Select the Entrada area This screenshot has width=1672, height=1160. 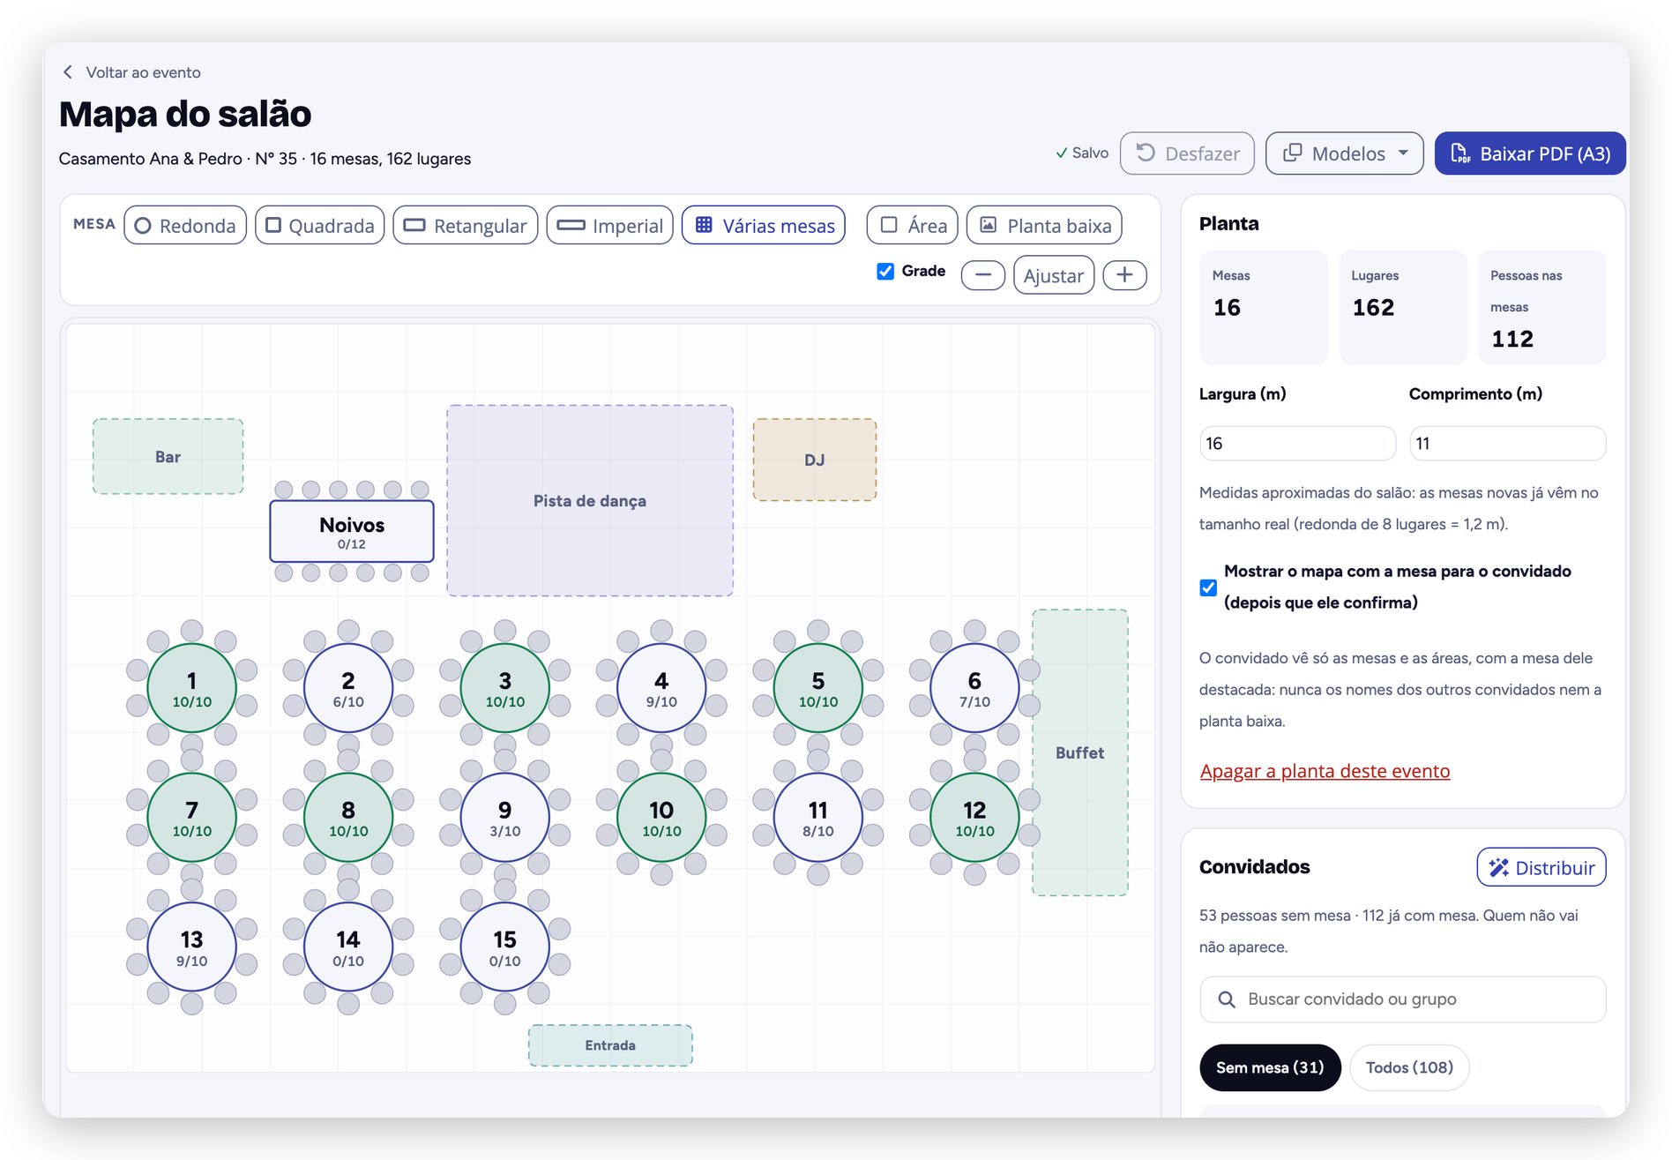pos(610,1045)
